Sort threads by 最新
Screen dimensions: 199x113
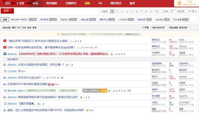(x=14, y=27)
